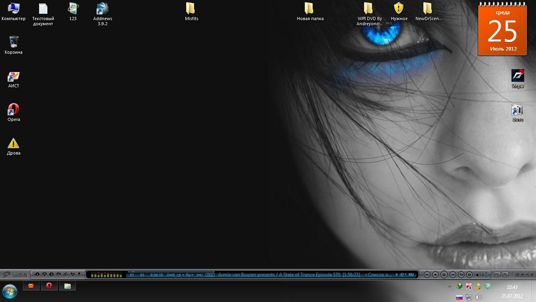Click the green up-arrow tray icon
The width and height of the screenshot is (536, 302).
pos(478,286)
